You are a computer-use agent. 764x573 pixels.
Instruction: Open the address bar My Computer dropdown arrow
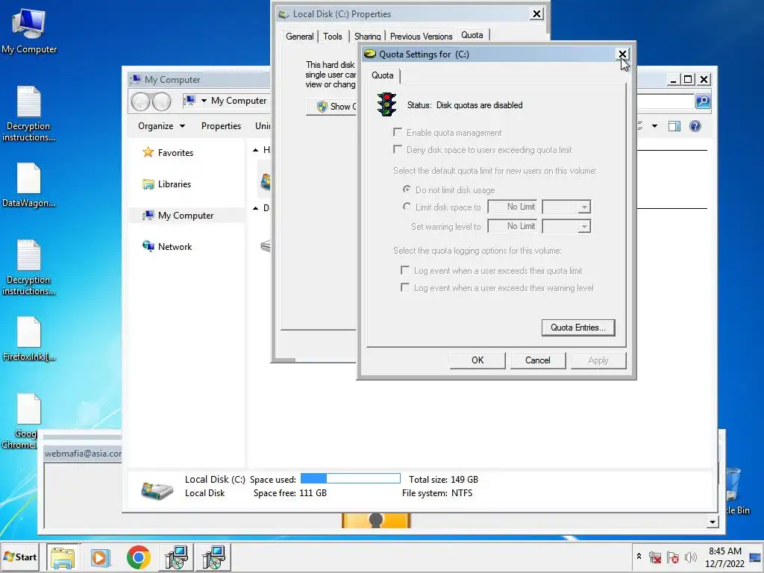[204, 101]
